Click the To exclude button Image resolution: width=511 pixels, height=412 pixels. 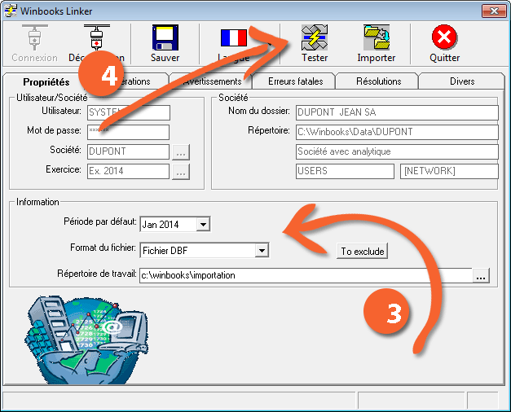point(363,251)
